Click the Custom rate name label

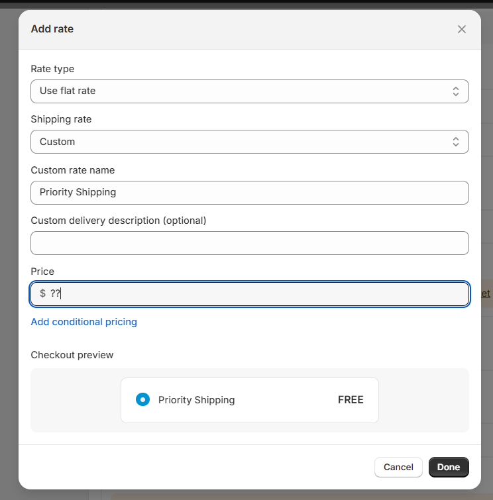point(73,170)
